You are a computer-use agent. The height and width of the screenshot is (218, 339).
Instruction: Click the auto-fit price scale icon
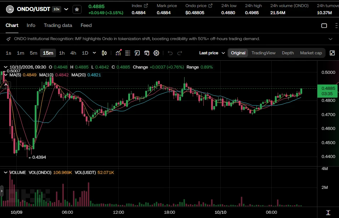click(x=328, y=212)
